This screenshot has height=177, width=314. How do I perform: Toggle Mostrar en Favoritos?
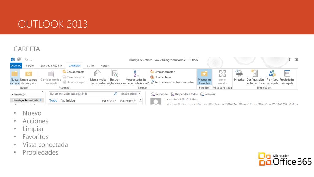(204, 77)
